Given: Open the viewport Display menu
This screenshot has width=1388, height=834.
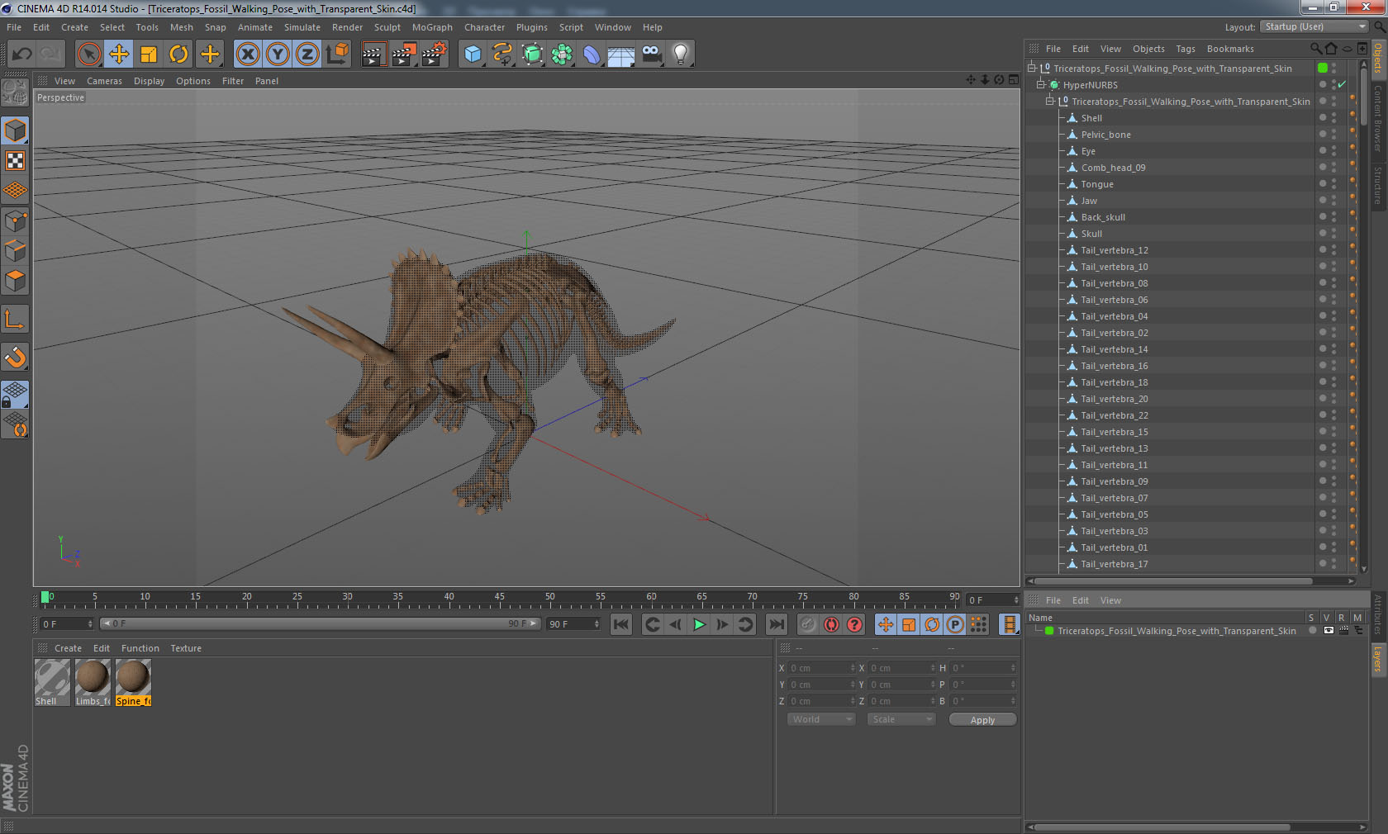Looking at the screenshot, I should [149, 81].
